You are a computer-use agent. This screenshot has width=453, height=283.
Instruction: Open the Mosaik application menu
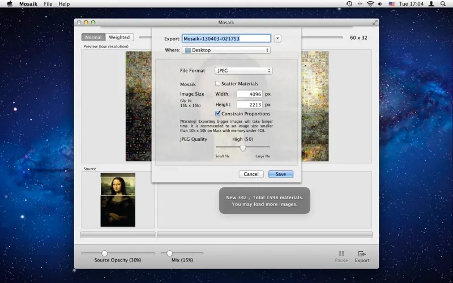[x=28, y=4]
